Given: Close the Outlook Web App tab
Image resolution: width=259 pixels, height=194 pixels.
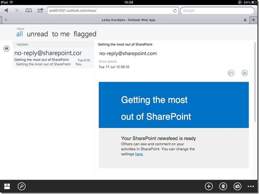Looking at the screenshot, I should (x=6, y=20).
